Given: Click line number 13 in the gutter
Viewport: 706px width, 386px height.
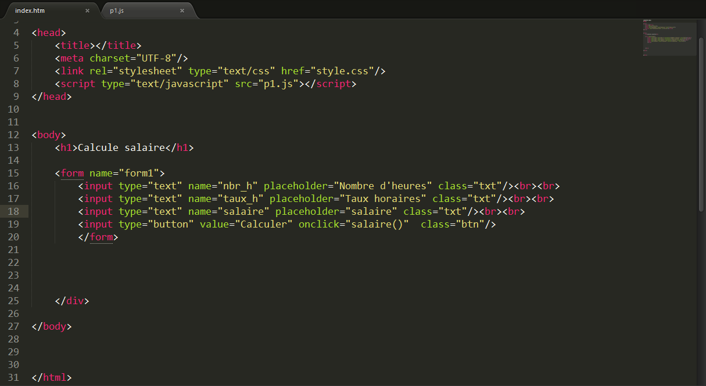Looking at the screenshot, I should pos(13,147).
